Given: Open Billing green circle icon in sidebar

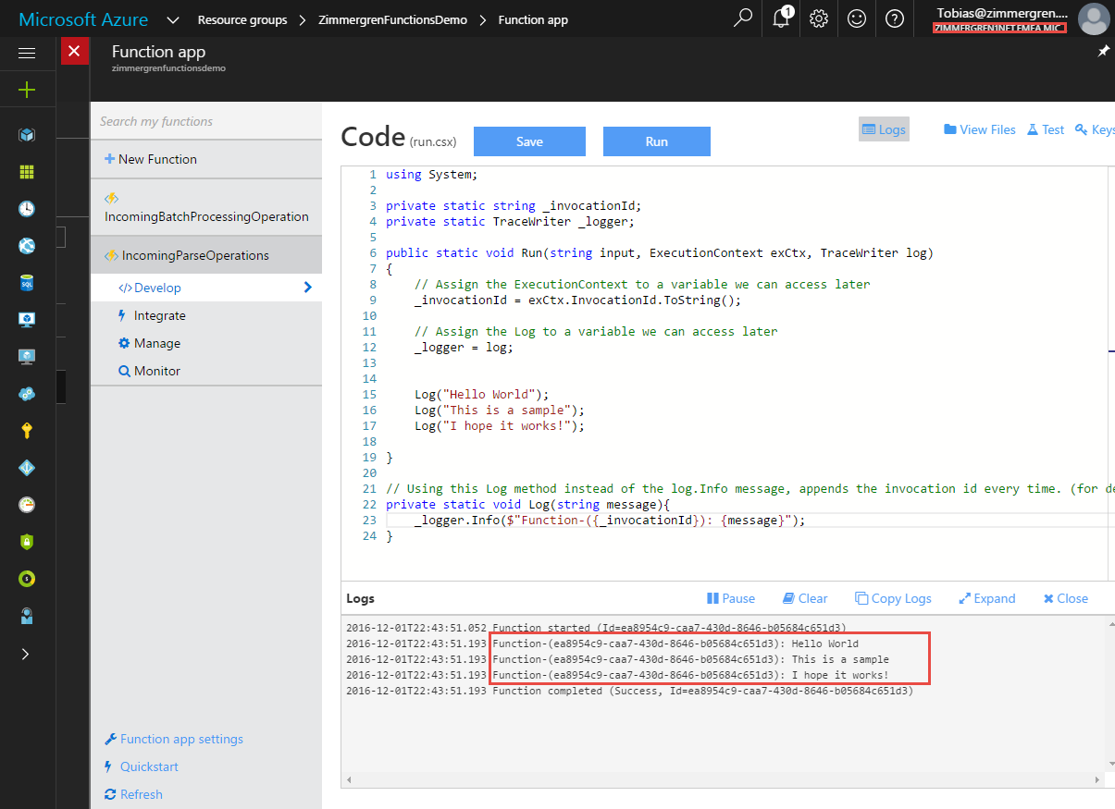Looking at the screenshot, I should point(27,579).
